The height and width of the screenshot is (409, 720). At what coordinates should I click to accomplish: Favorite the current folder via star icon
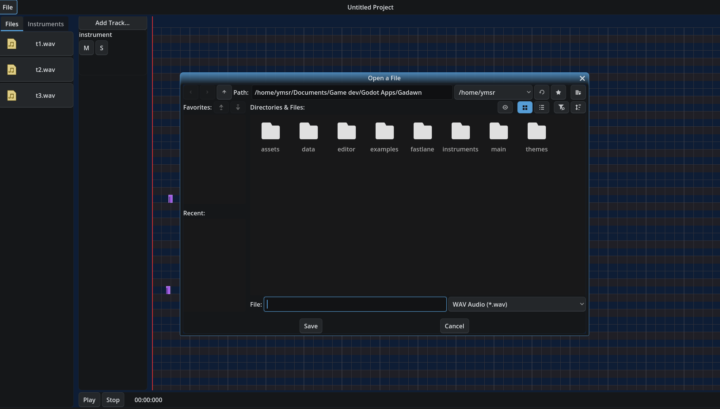click(x=558, y=92)
